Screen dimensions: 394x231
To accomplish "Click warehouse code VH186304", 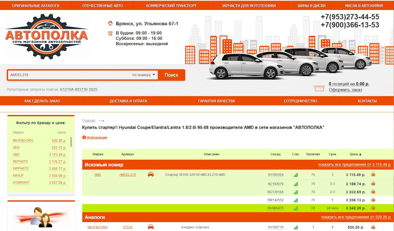I will [275, 174].
